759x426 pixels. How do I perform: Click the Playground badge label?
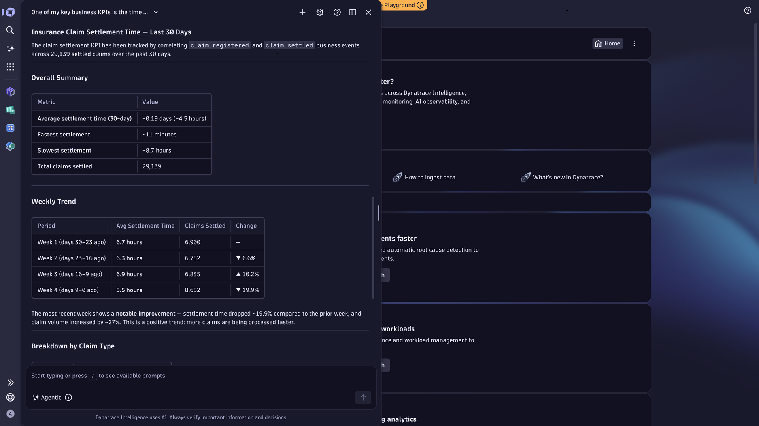pos(399,5)
